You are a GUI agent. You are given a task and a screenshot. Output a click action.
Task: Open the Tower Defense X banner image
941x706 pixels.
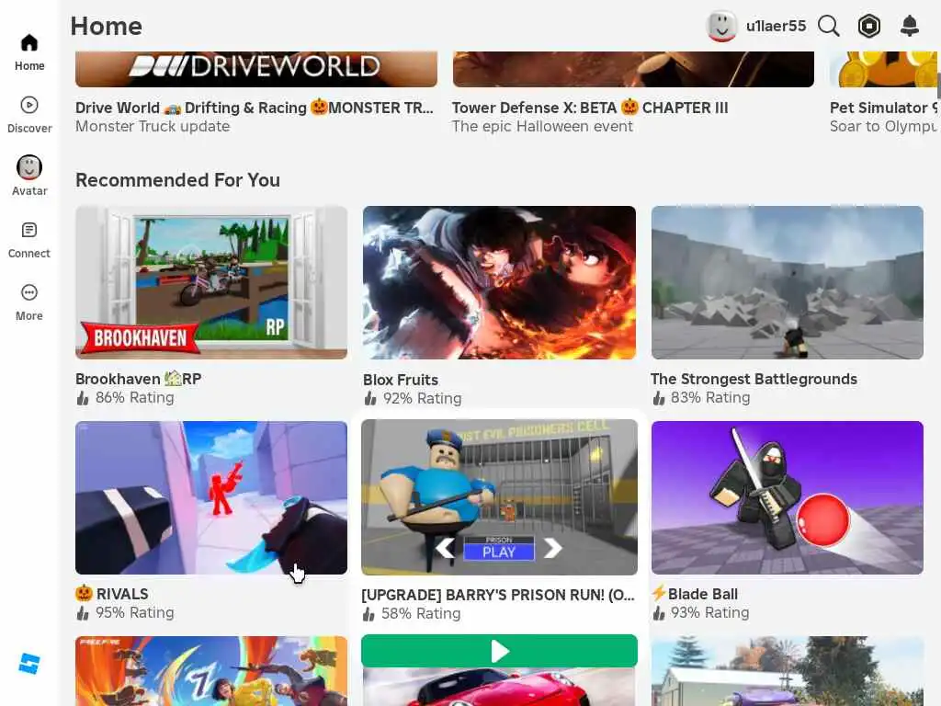coord(633,69)
